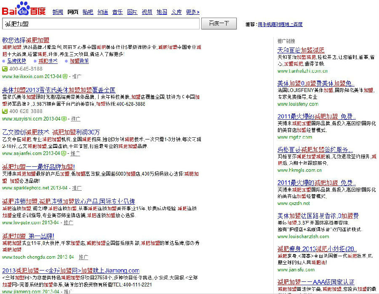Open the result 减肥加盟——最好品牌加盟!
This screenshot has width=379, height=294.
(38, 167)
